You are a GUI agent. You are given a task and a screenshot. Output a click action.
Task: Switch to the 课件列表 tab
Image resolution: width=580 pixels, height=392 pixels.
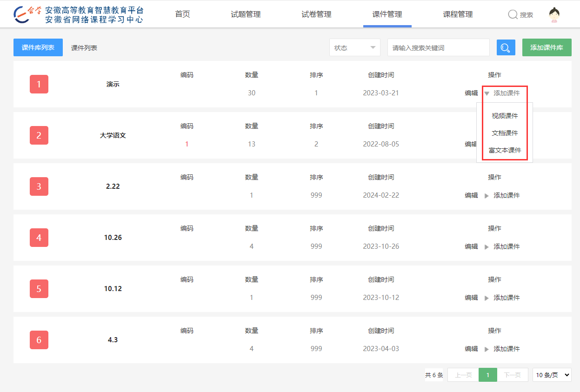[x=84, y=48]
